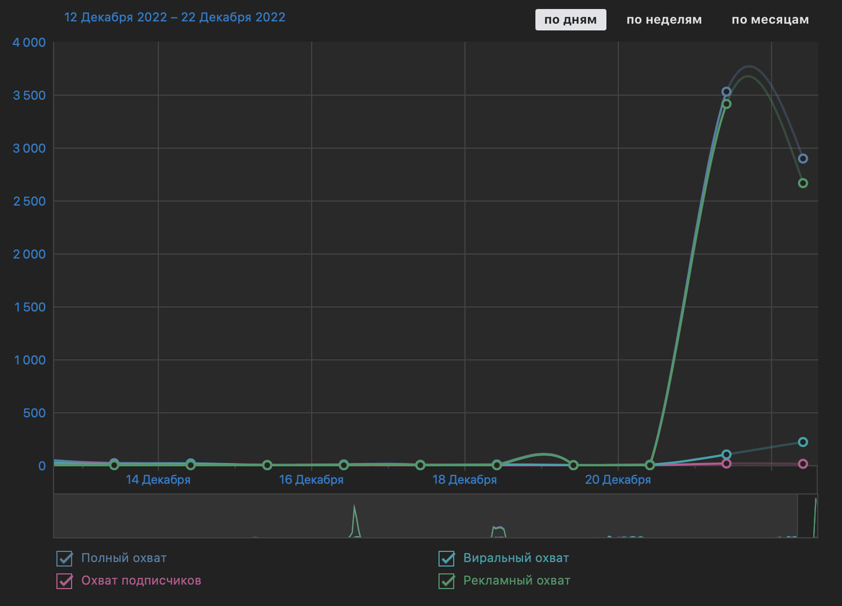Click the last blue Полный охват data point

803,159
